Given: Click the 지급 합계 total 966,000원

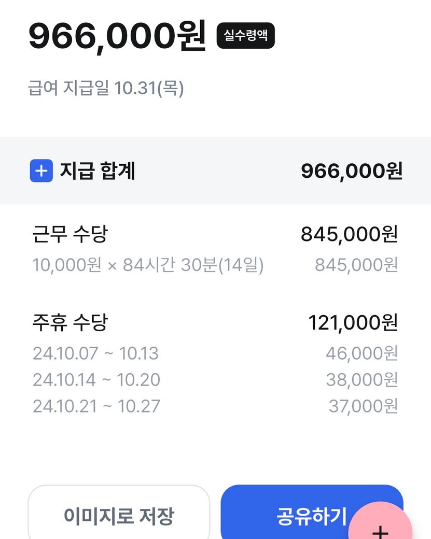Looking at the screenshot, I should click(352, 171).
